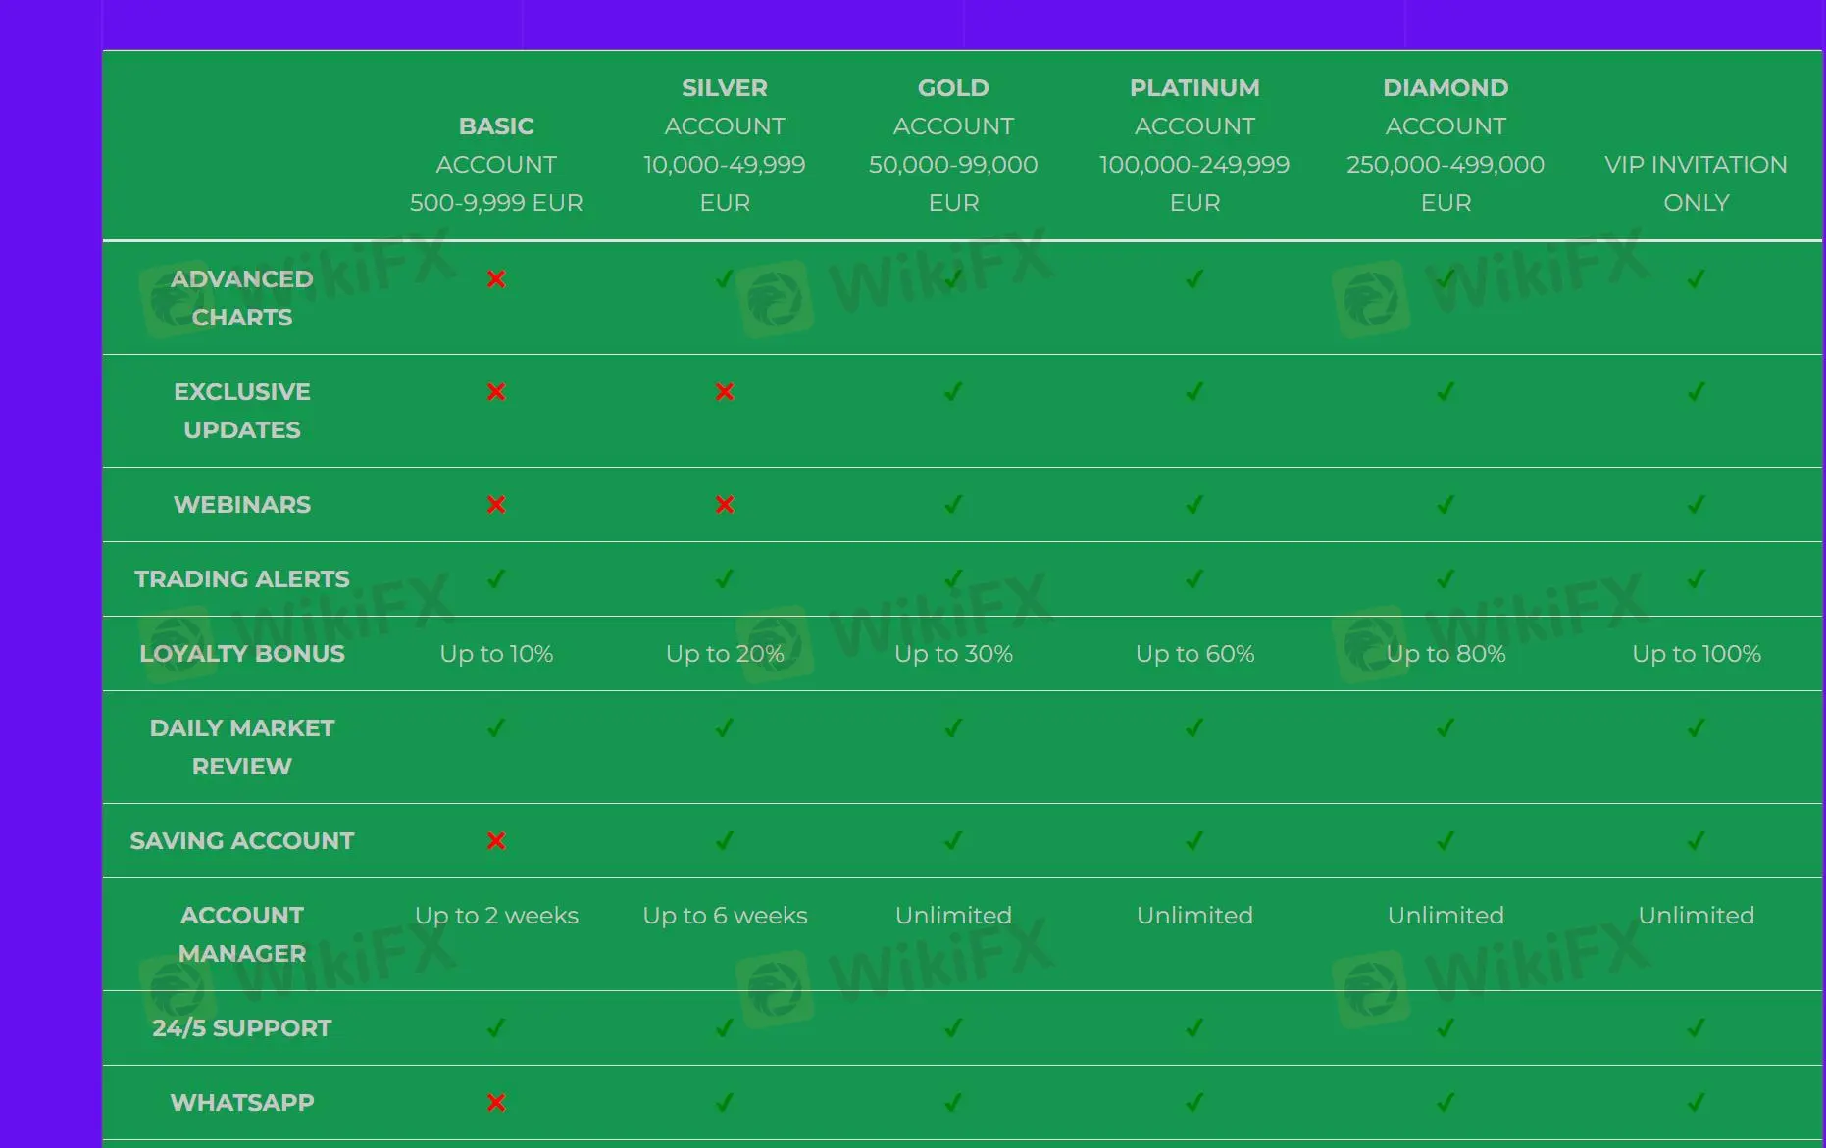This screenshot has width=1826, height=1148.
Task: Click the Loyalty Bonus row label
Action: [242, 654]
